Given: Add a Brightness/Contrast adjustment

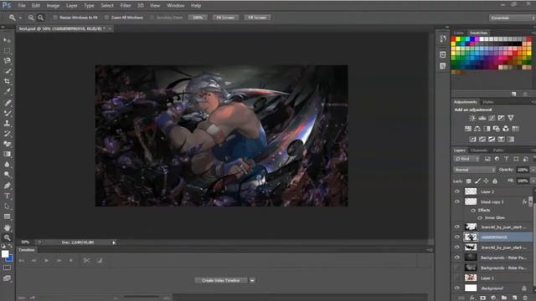Looking at the screenshot, I should [472, 118].
